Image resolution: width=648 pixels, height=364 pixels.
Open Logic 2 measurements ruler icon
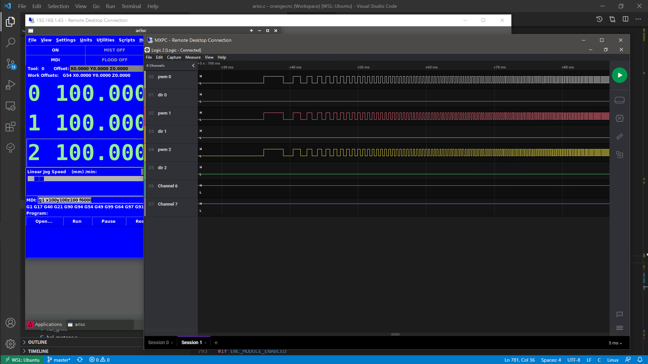tap(619, 136)
